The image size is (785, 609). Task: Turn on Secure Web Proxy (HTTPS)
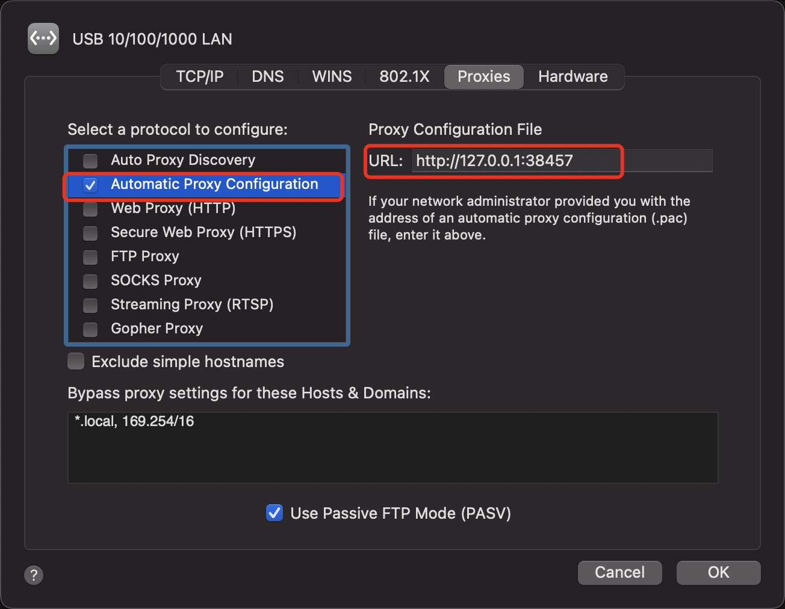coord(90,233)
